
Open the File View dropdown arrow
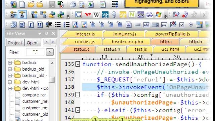tap(40, 34)
